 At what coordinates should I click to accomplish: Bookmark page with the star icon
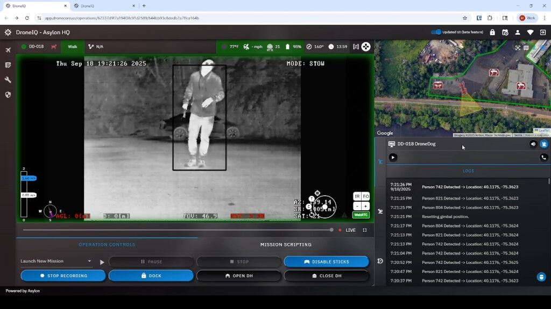(465, 18)
